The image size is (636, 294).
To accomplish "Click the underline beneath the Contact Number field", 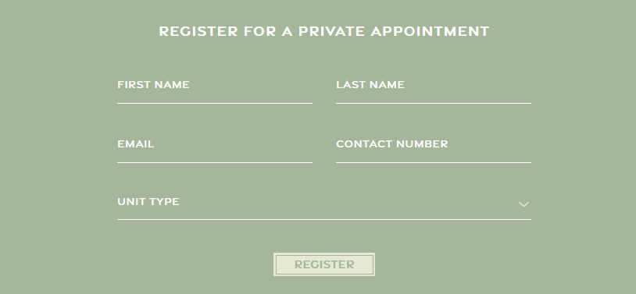I will (434, 162).
